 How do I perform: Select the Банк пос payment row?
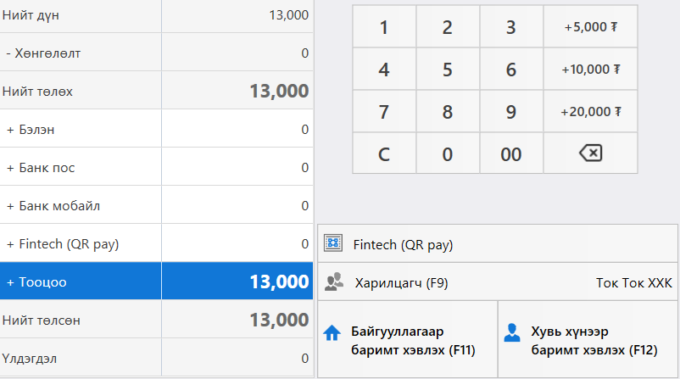click(x=156, y=167)
